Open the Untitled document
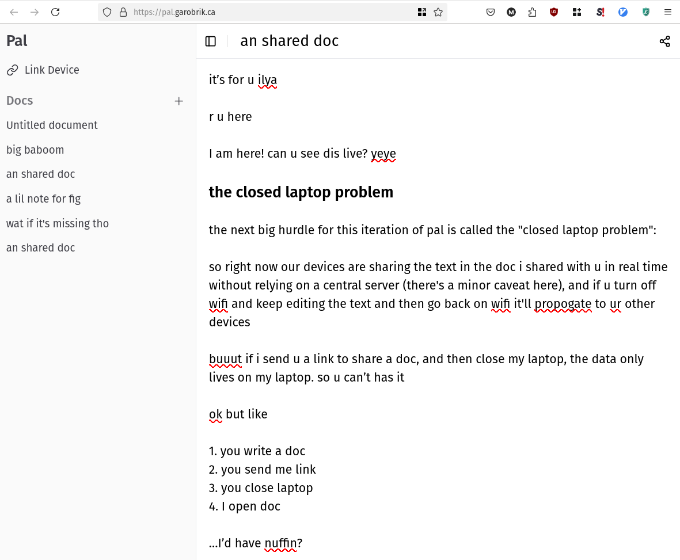This screenshot has height=560, width=680. (x=52, y=125)
